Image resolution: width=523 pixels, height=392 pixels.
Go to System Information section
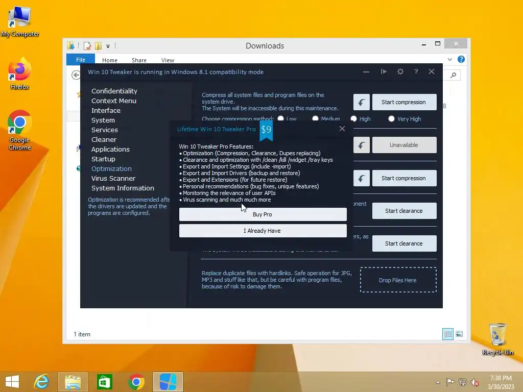(x=123, y=188)
